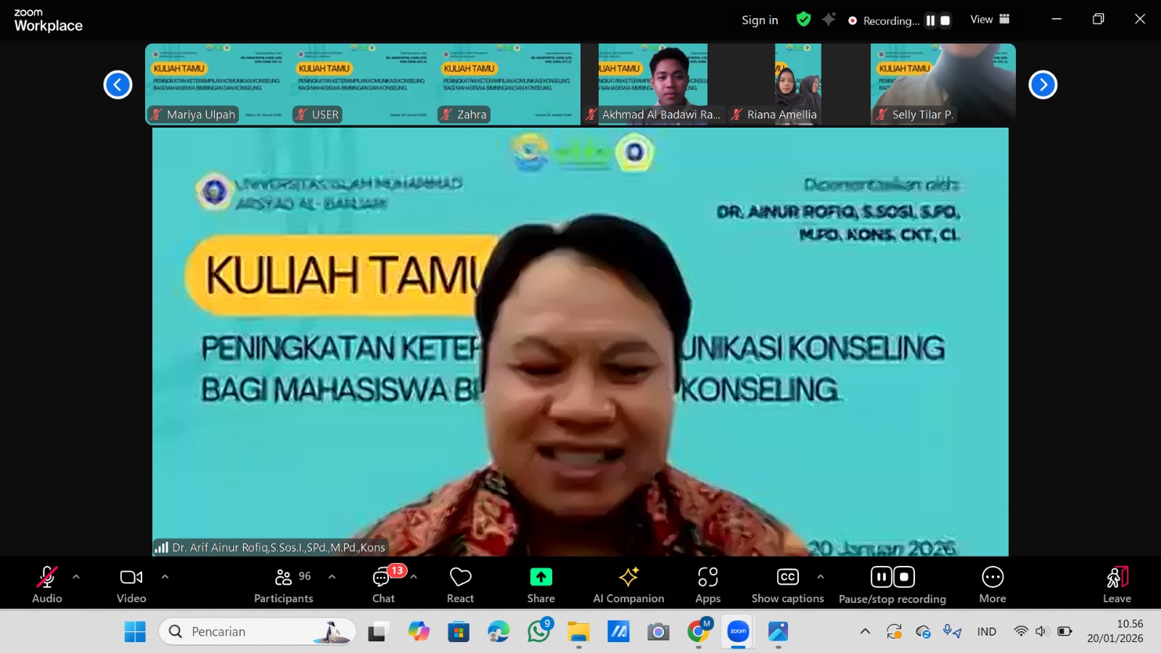Click the Sign in button
Screen dimensions: 1161x653
pyautogui.click(x=760, y=20)
